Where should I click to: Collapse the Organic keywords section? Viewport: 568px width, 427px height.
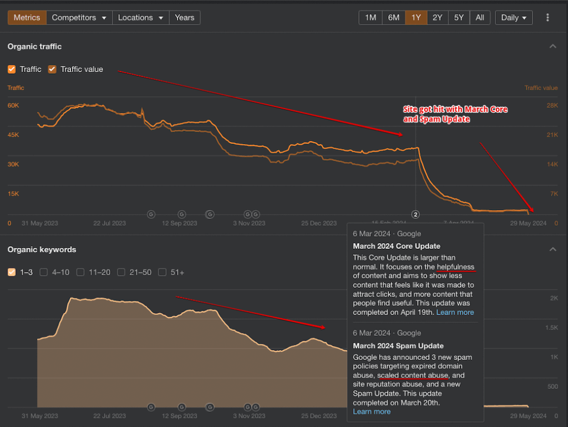pyautogui.click(x=553, y=249)
